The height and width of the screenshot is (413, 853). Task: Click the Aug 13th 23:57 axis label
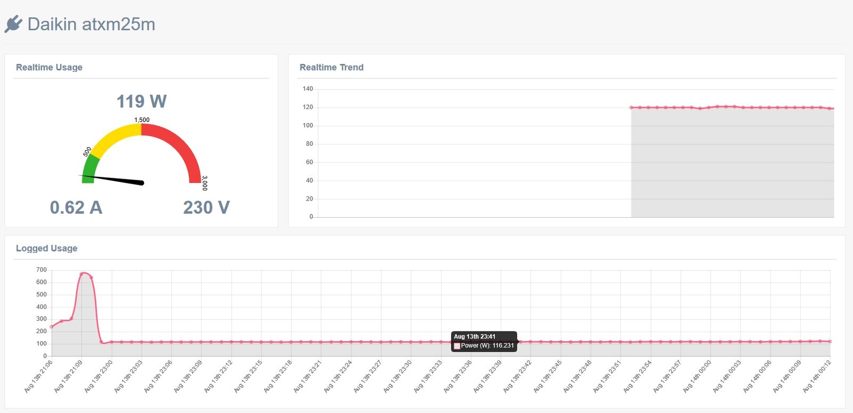pos(668,376)
